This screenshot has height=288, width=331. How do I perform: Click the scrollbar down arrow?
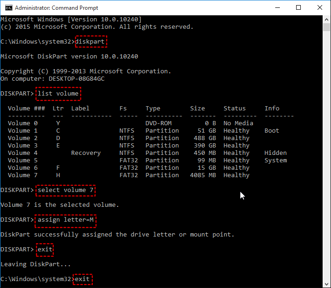coord(326,284)
